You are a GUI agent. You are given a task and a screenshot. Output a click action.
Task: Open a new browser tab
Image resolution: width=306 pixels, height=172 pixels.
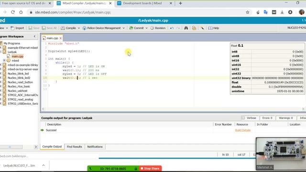tap(180, 3)
